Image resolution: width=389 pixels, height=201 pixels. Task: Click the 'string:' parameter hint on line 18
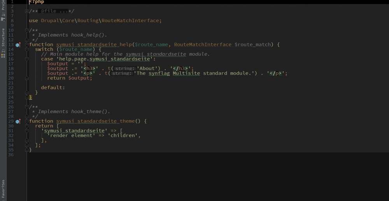tap(124, 69)
